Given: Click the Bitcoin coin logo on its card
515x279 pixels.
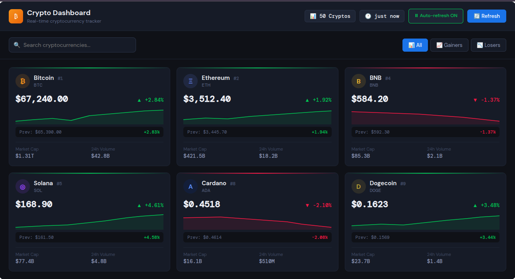Looking at the screenshot, I should [x=23, y=81].
